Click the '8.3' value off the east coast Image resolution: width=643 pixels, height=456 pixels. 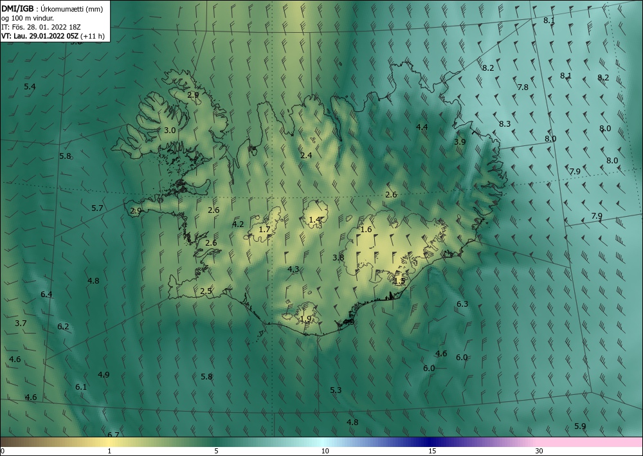pyautogui.click(x=505, y=123)
